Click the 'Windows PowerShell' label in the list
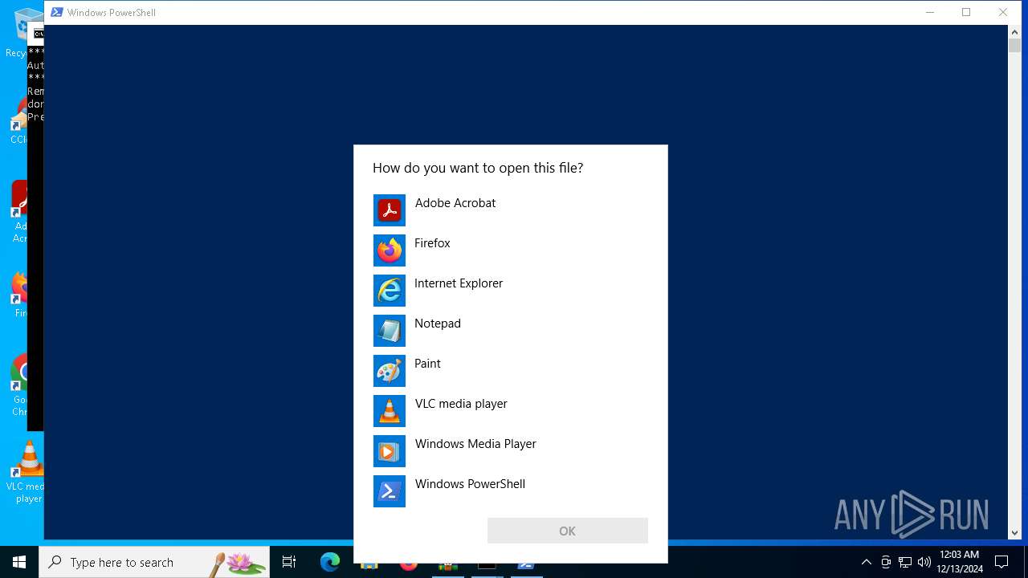 pos(470,484)
